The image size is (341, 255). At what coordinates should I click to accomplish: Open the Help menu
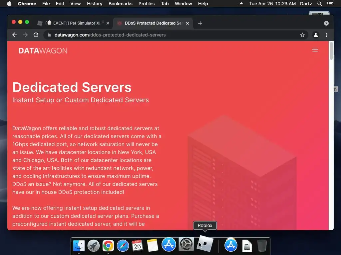coord(203,4)
